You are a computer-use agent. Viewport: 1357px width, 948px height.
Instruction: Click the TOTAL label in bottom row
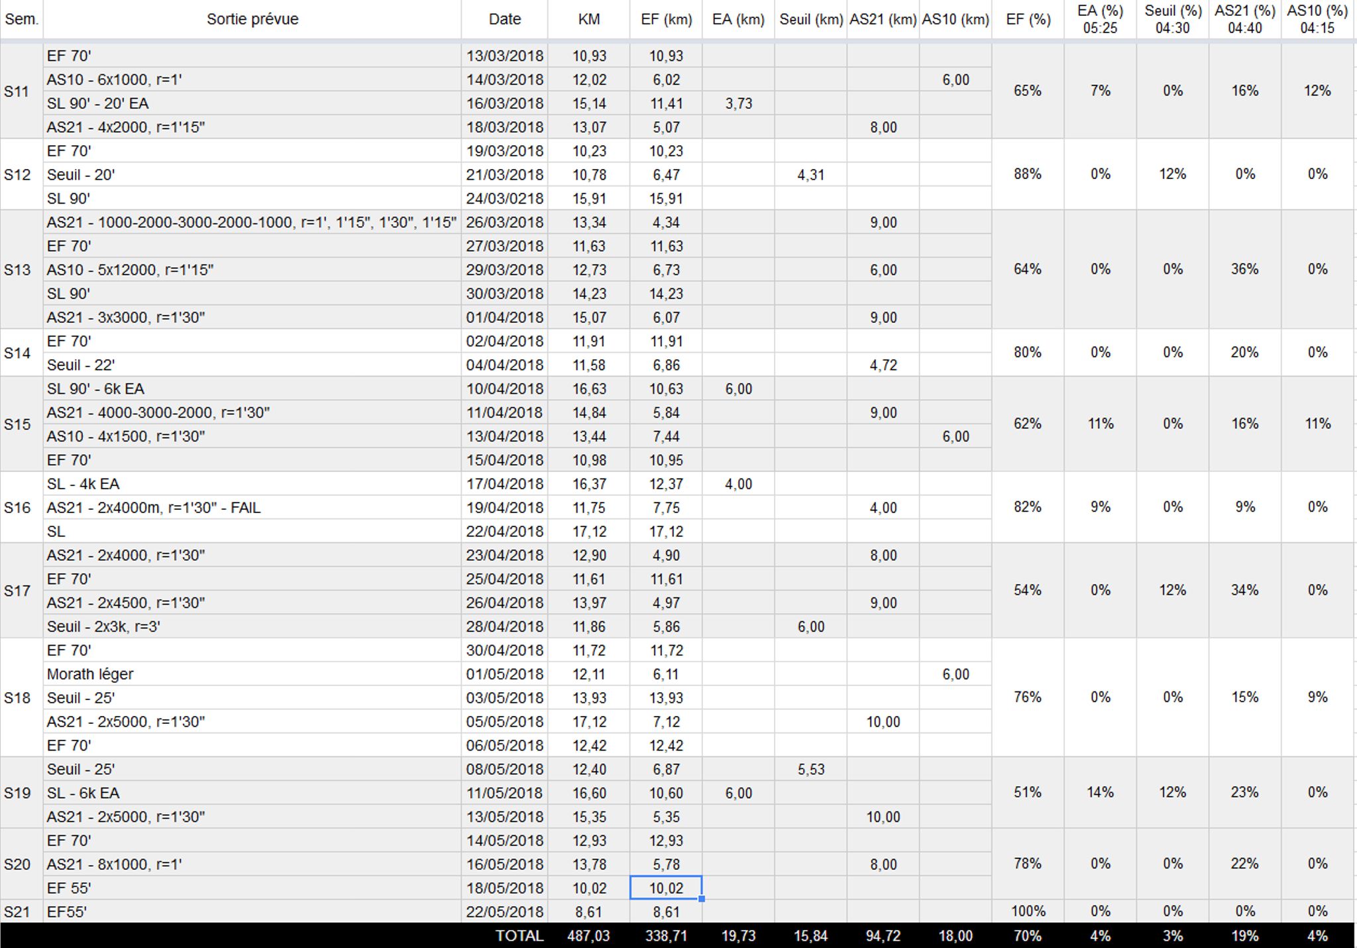point(519,936)
